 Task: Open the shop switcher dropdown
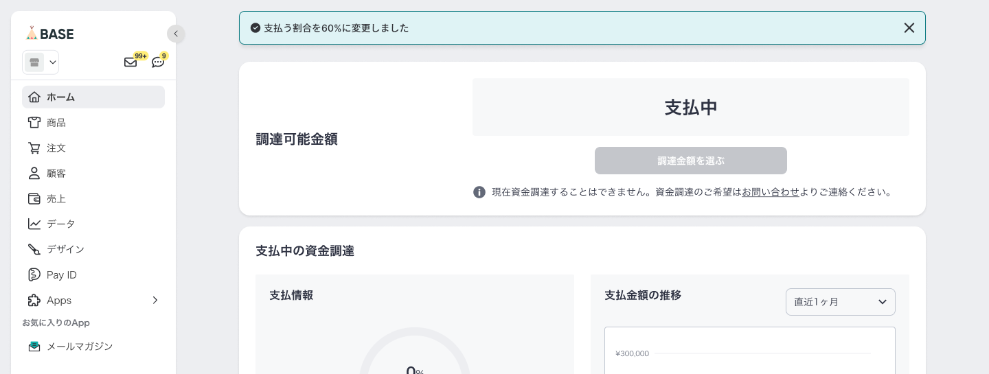point(41,62)
